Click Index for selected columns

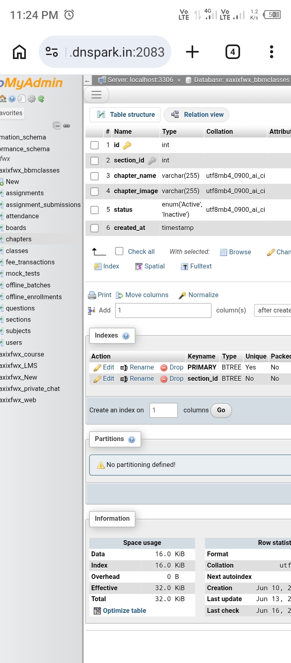pyautogui.click(x=107, y=266)
